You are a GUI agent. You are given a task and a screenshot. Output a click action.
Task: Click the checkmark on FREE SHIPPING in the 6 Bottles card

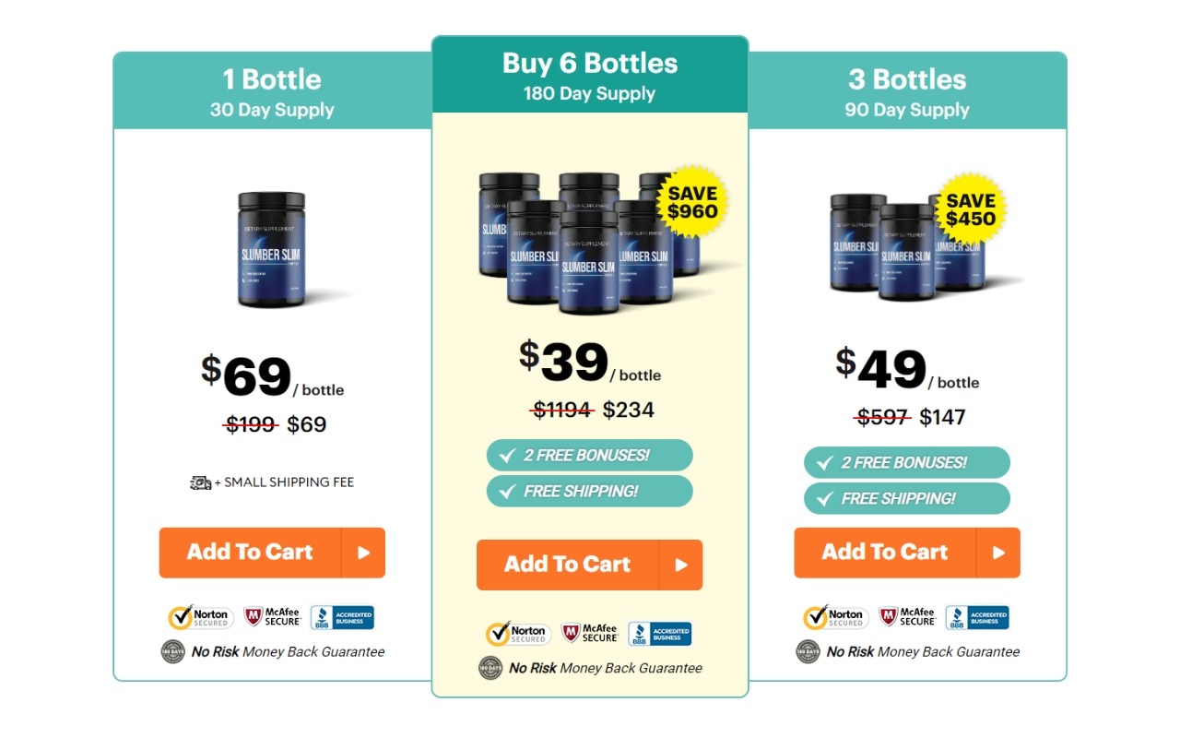click(x=507, y=491)
